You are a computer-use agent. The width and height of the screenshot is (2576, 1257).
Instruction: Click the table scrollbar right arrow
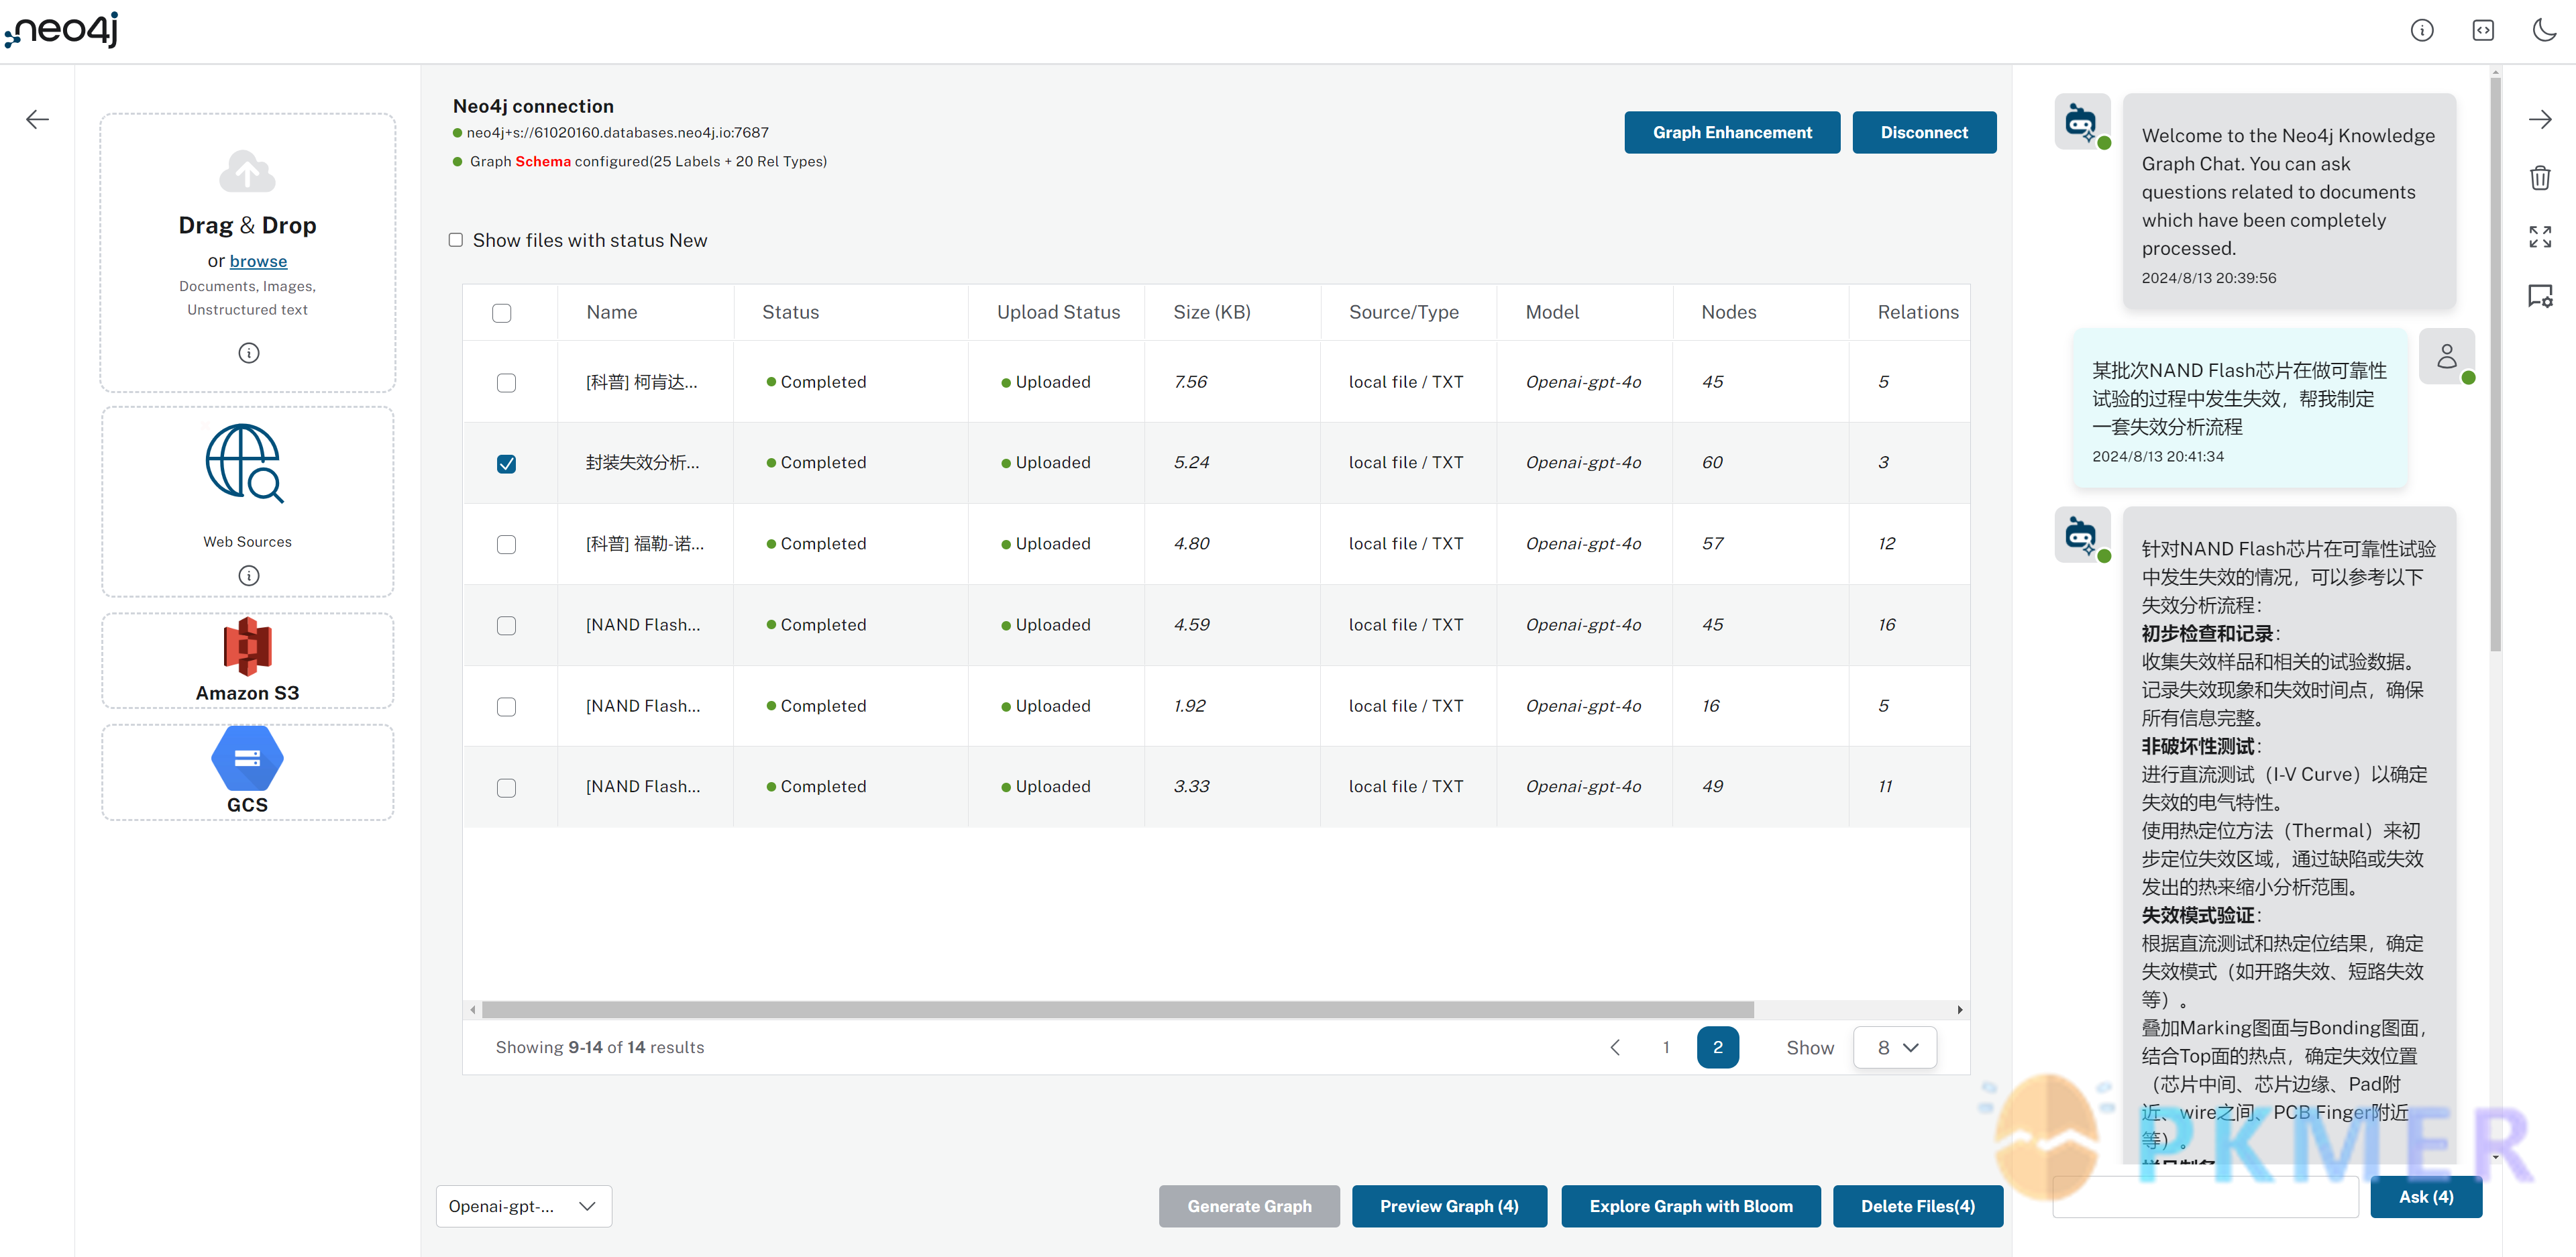[1959, 1009]
